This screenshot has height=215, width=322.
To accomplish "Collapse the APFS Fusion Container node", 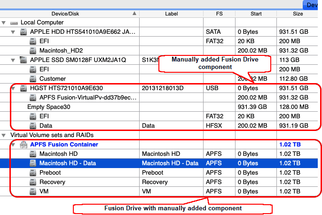I will [x=13, y=145].
